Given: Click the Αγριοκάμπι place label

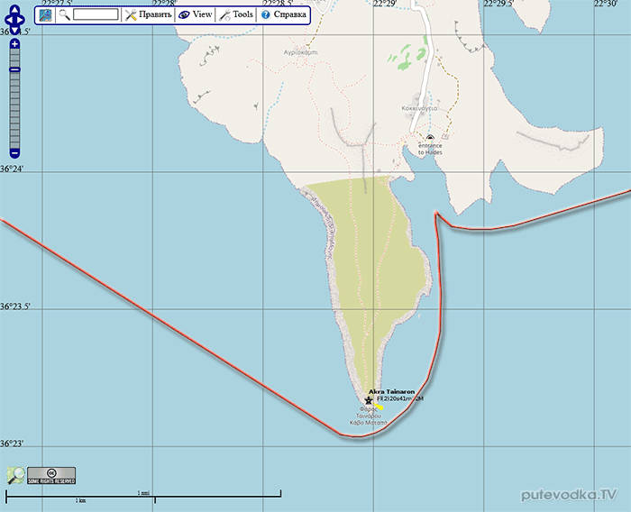Looking at the screenshot, I should point(301,52).
